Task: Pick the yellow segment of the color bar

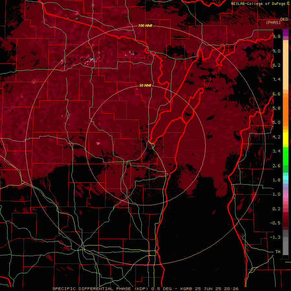Action: (x=286, y=138)
